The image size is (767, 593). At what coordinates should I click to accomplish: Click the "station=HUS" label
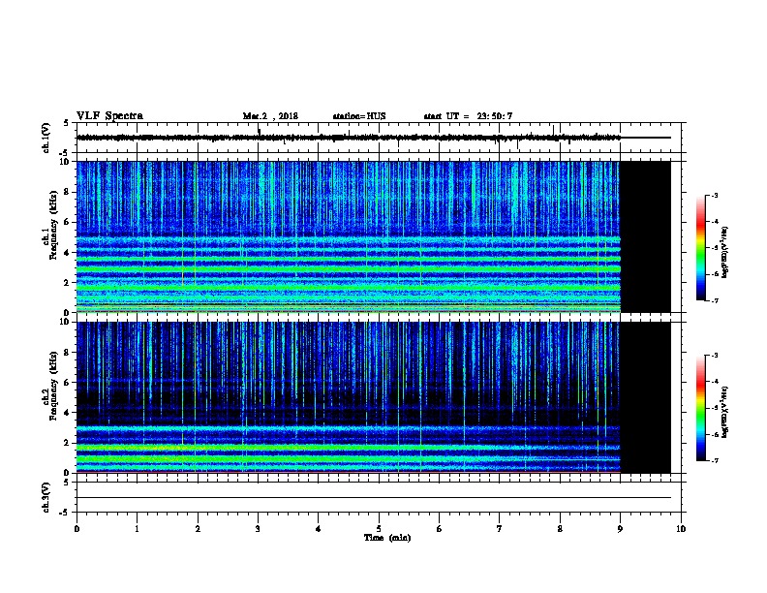[x=359, y=116]
